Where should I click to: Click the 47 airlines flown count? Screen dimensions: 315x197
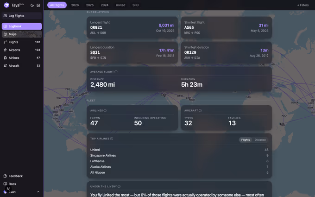[x=94, y=123]
